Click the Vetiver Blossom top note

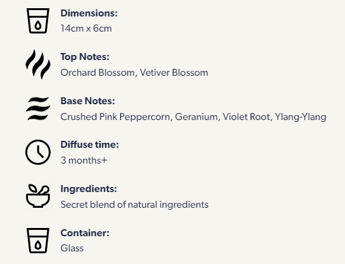pyautogui.click(x=174, y=73)
